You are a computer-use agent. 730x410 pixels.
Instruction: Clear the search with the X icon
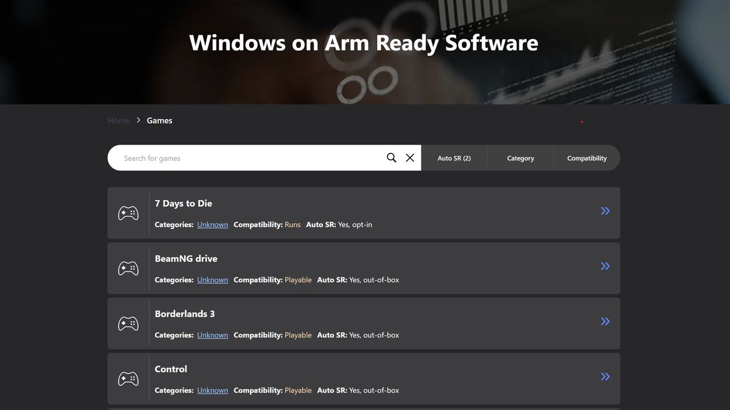click(409, 157)
